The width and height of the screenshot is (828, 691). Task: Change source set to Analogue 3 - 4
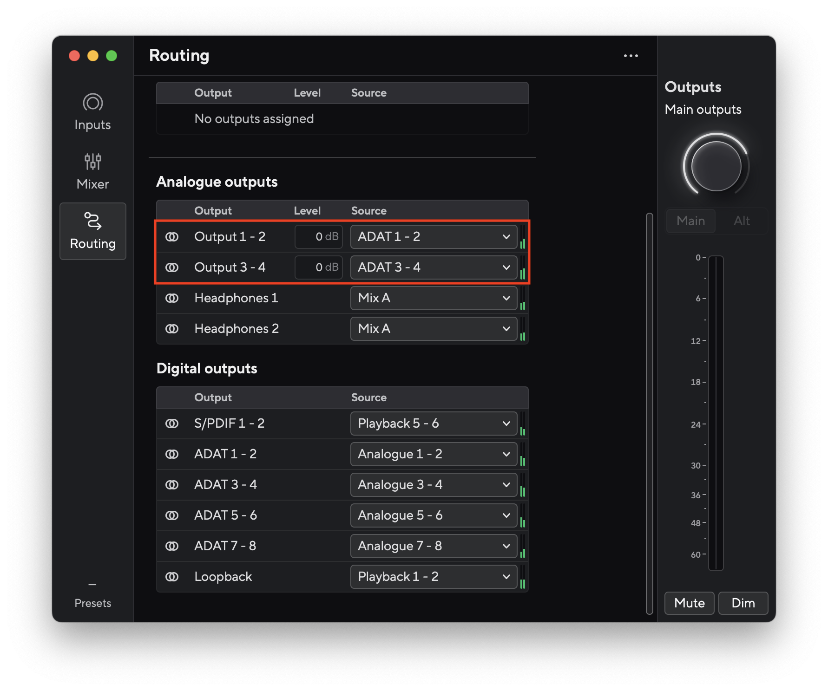[x=434, y=485]
